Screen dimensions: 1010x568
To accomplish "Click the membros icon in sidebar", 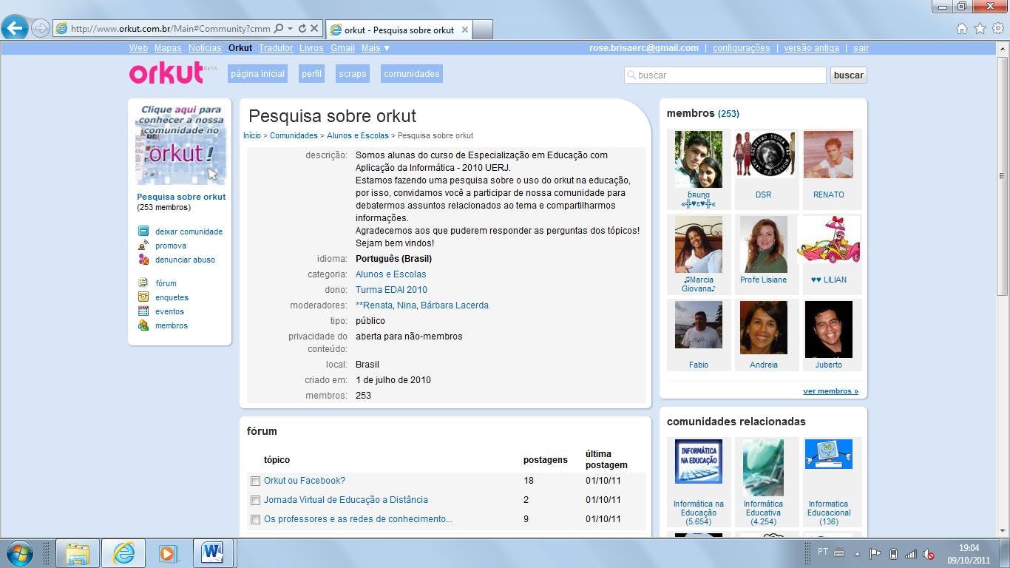I will (x=143, y=325).
